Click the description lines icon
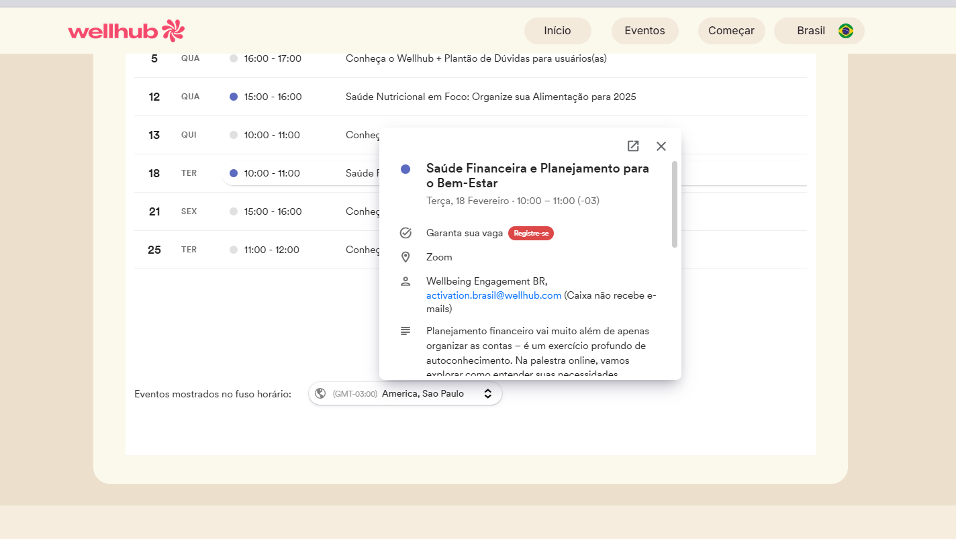956x539 pixels. point(405,331)
